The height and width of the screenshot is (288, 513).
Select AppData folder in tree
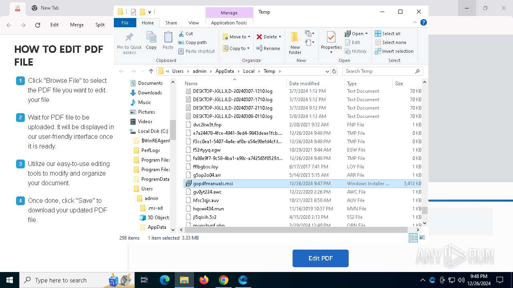(157, 227)
